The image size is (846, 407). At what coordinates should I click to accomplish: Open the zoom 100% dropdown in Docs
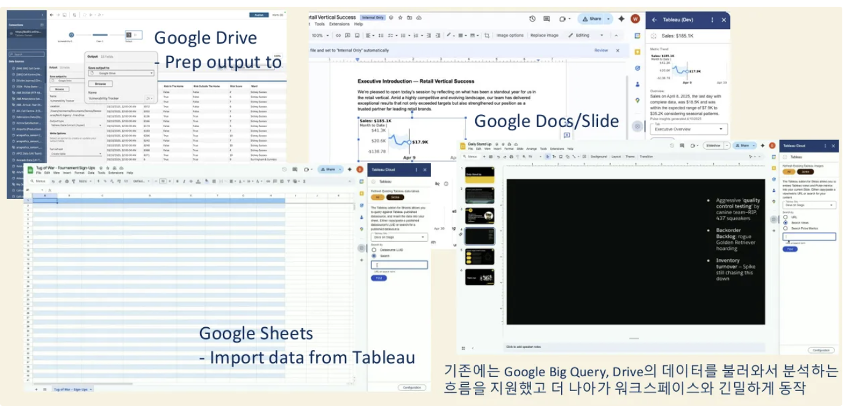click(x=320, y=36)
